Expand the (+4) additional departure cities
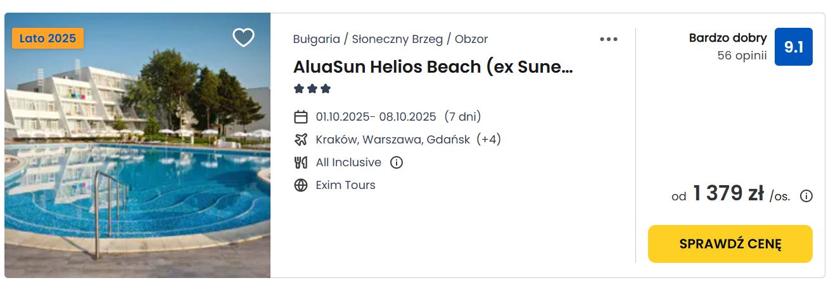The image size is (833, 285). [488, 140]
